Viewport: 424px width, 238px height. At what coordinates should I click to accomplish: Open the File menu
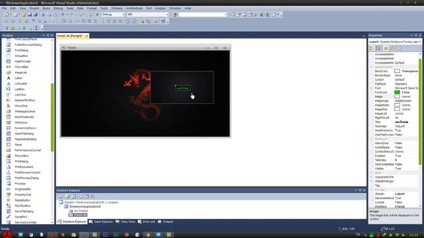pos(4,9)
